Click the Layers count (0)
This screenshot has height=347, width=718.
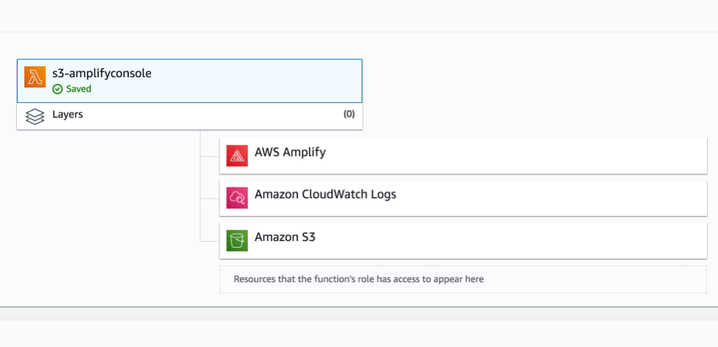(349, 115)
